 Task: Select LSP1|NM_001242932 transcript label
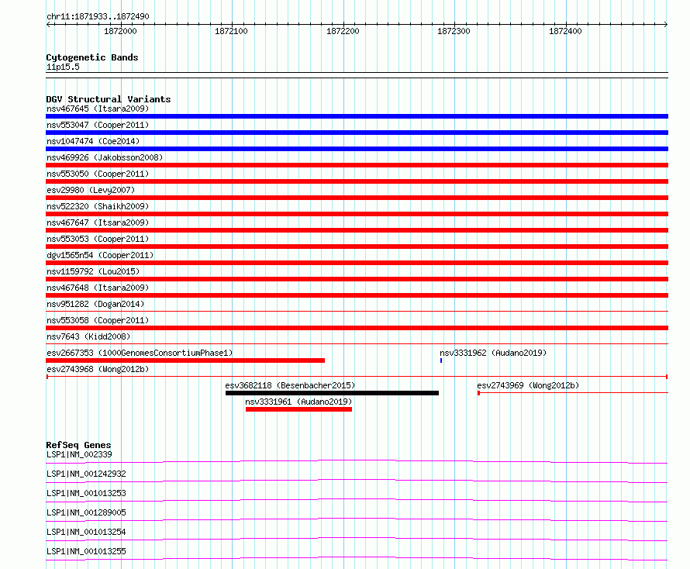pos(86,474)
